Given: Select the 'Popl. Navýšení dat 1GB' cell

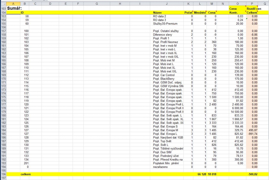Looking at the screenshot, I should click(167, 137).
